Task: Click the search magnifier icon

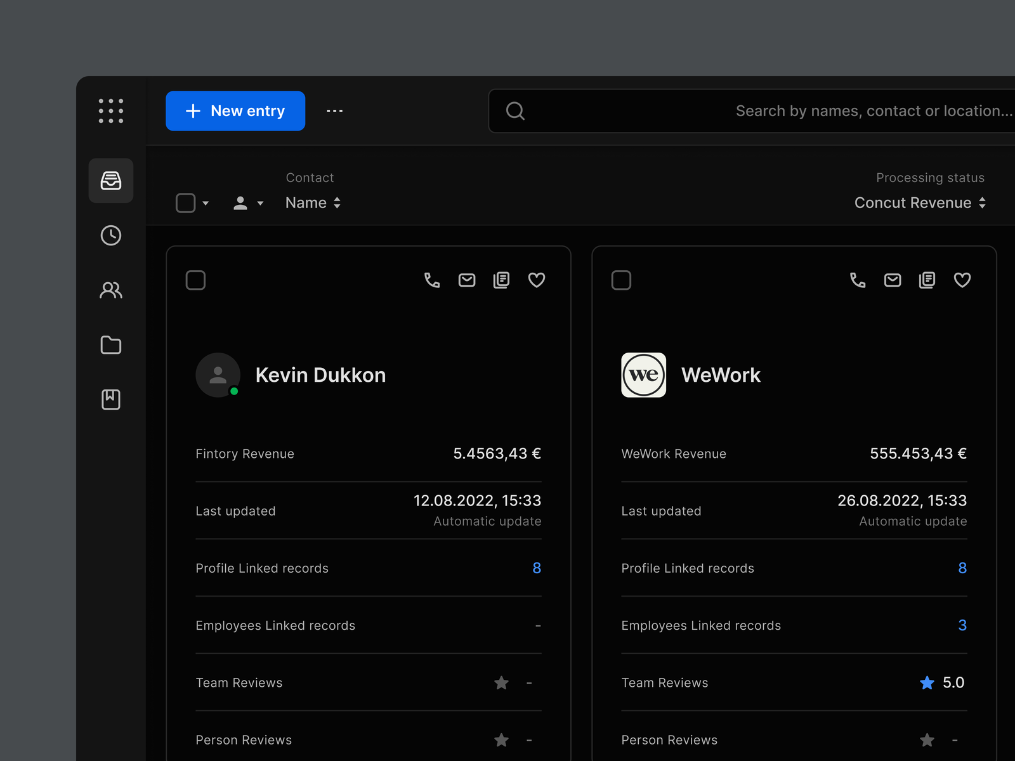Action: click(x=515, y=111)
